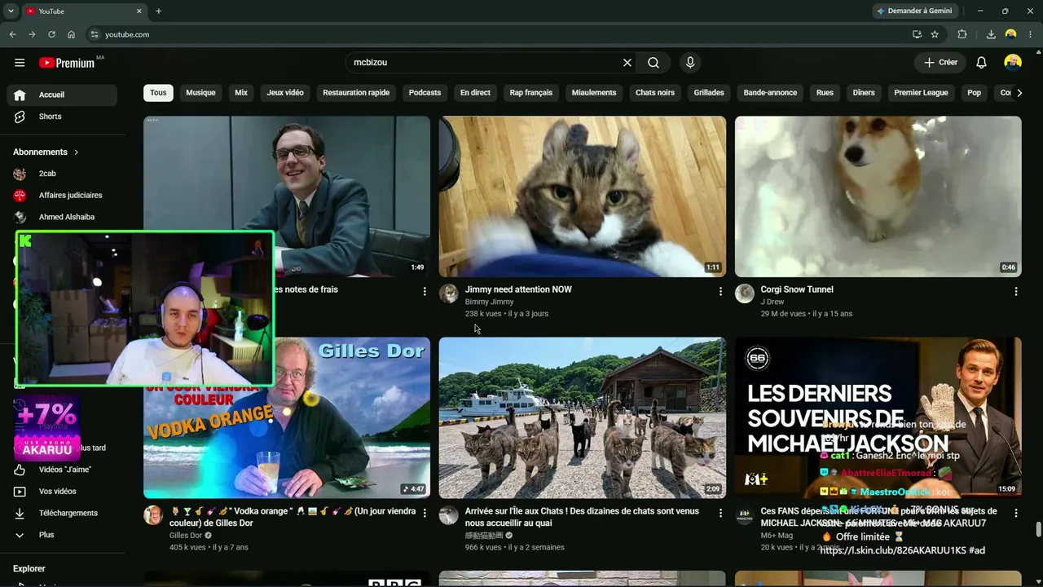Expand the Plus section in sidebar
The image size is (1043, 587).
point(62,535)
